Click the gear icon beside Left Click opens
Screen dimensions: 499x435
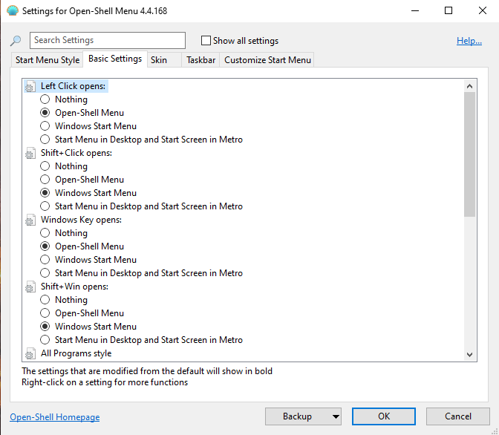pos(30,87)
